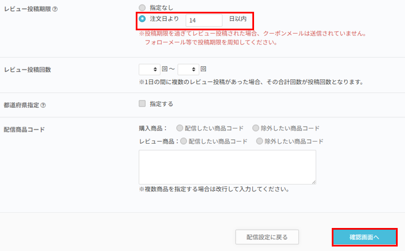
Task: Select 配信したい商品コード for 購入商品
Action: coord(180,128)
